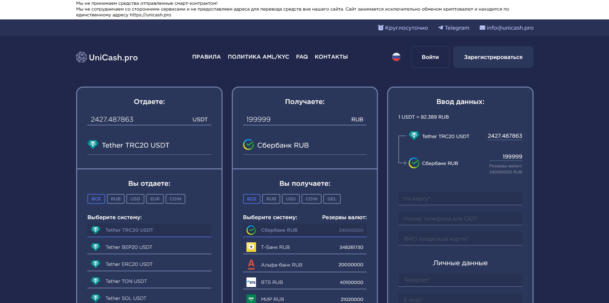Choose Tether TON USDT system
This screenshot has width=609, height=303.
(x=149, y=281)
